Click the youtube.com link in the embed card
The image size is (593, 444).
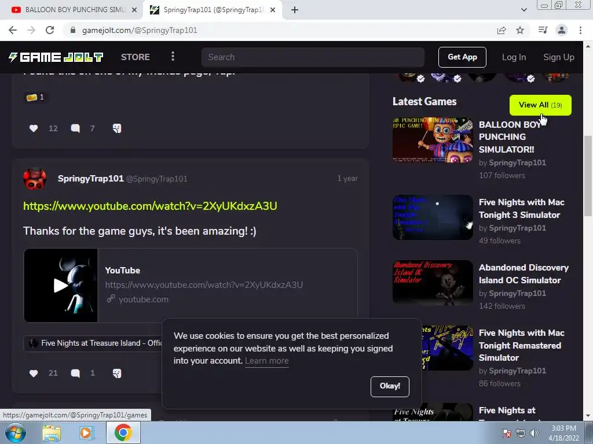pos(144,299)
